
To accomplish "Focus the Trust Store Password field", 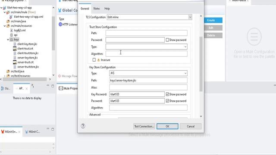I will point(135,40).
